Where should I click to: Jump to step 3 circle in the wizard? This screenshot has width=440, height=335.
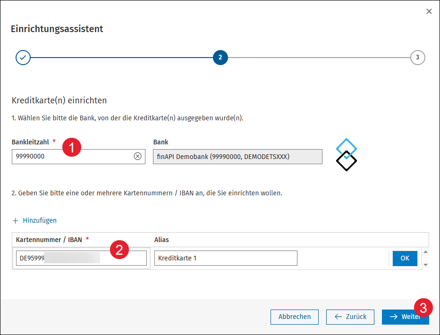417,58
